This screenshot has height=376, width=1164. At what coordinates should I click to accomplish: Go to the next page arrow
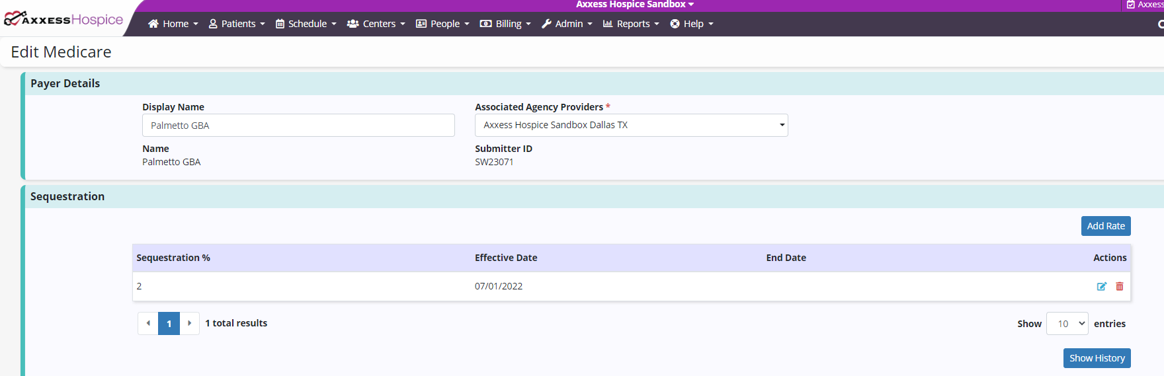click(x=189, y=323)
